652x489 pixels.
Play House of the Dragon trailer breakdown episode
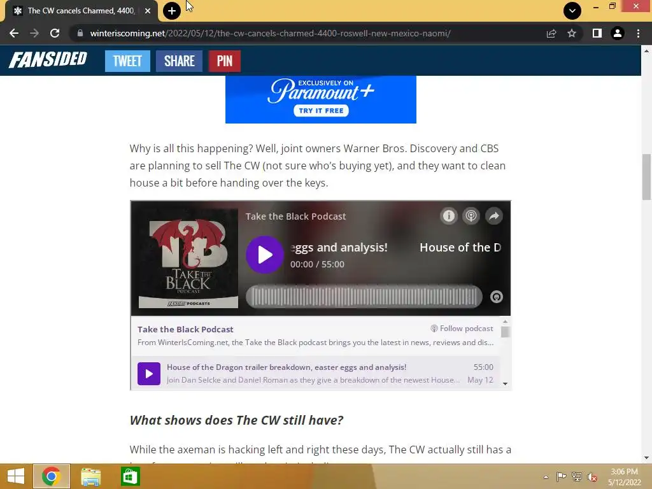click(x=149, y=373)
